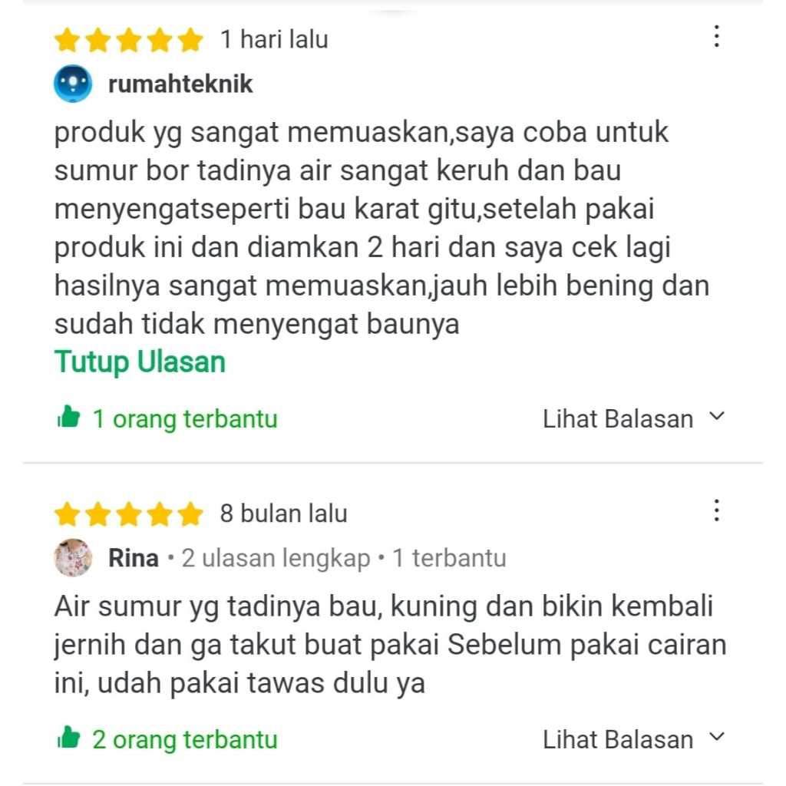
Task: Open three-dot menu on Rina's review
Action: click(x=716, y=510)
